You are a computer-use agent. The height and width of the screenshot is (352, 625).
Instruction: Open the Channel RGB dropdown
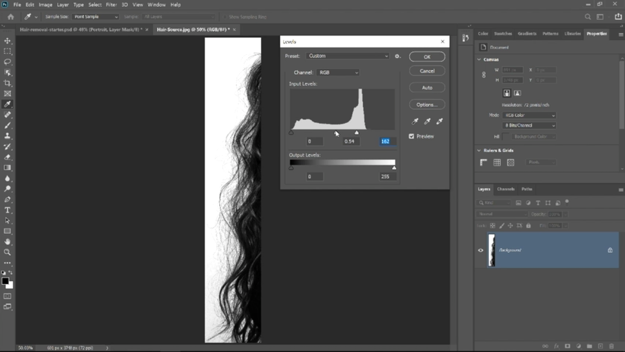tap(338, 72)
